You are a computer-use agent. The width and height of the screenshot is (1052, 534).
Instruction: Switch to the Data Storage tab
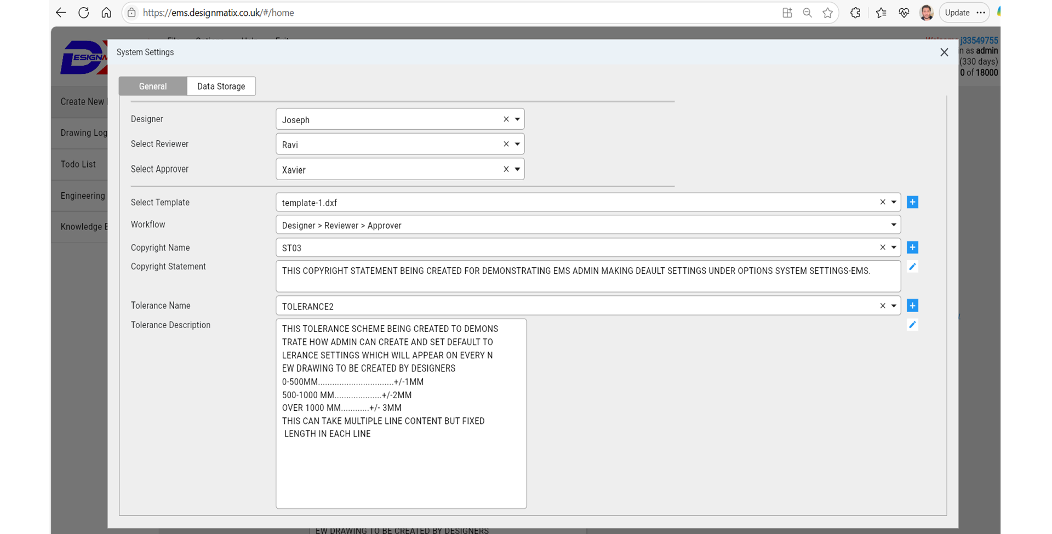(x=221, y=87)
